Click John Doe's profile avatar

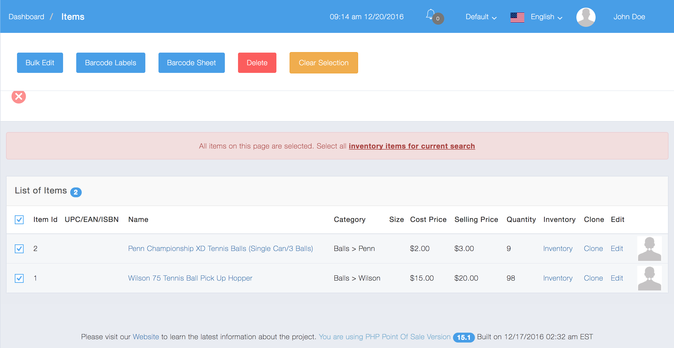click(x=586, y=17)
